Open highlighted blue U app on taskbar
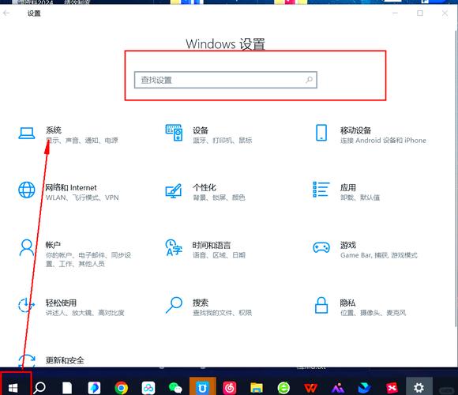 tap(202, 387)
